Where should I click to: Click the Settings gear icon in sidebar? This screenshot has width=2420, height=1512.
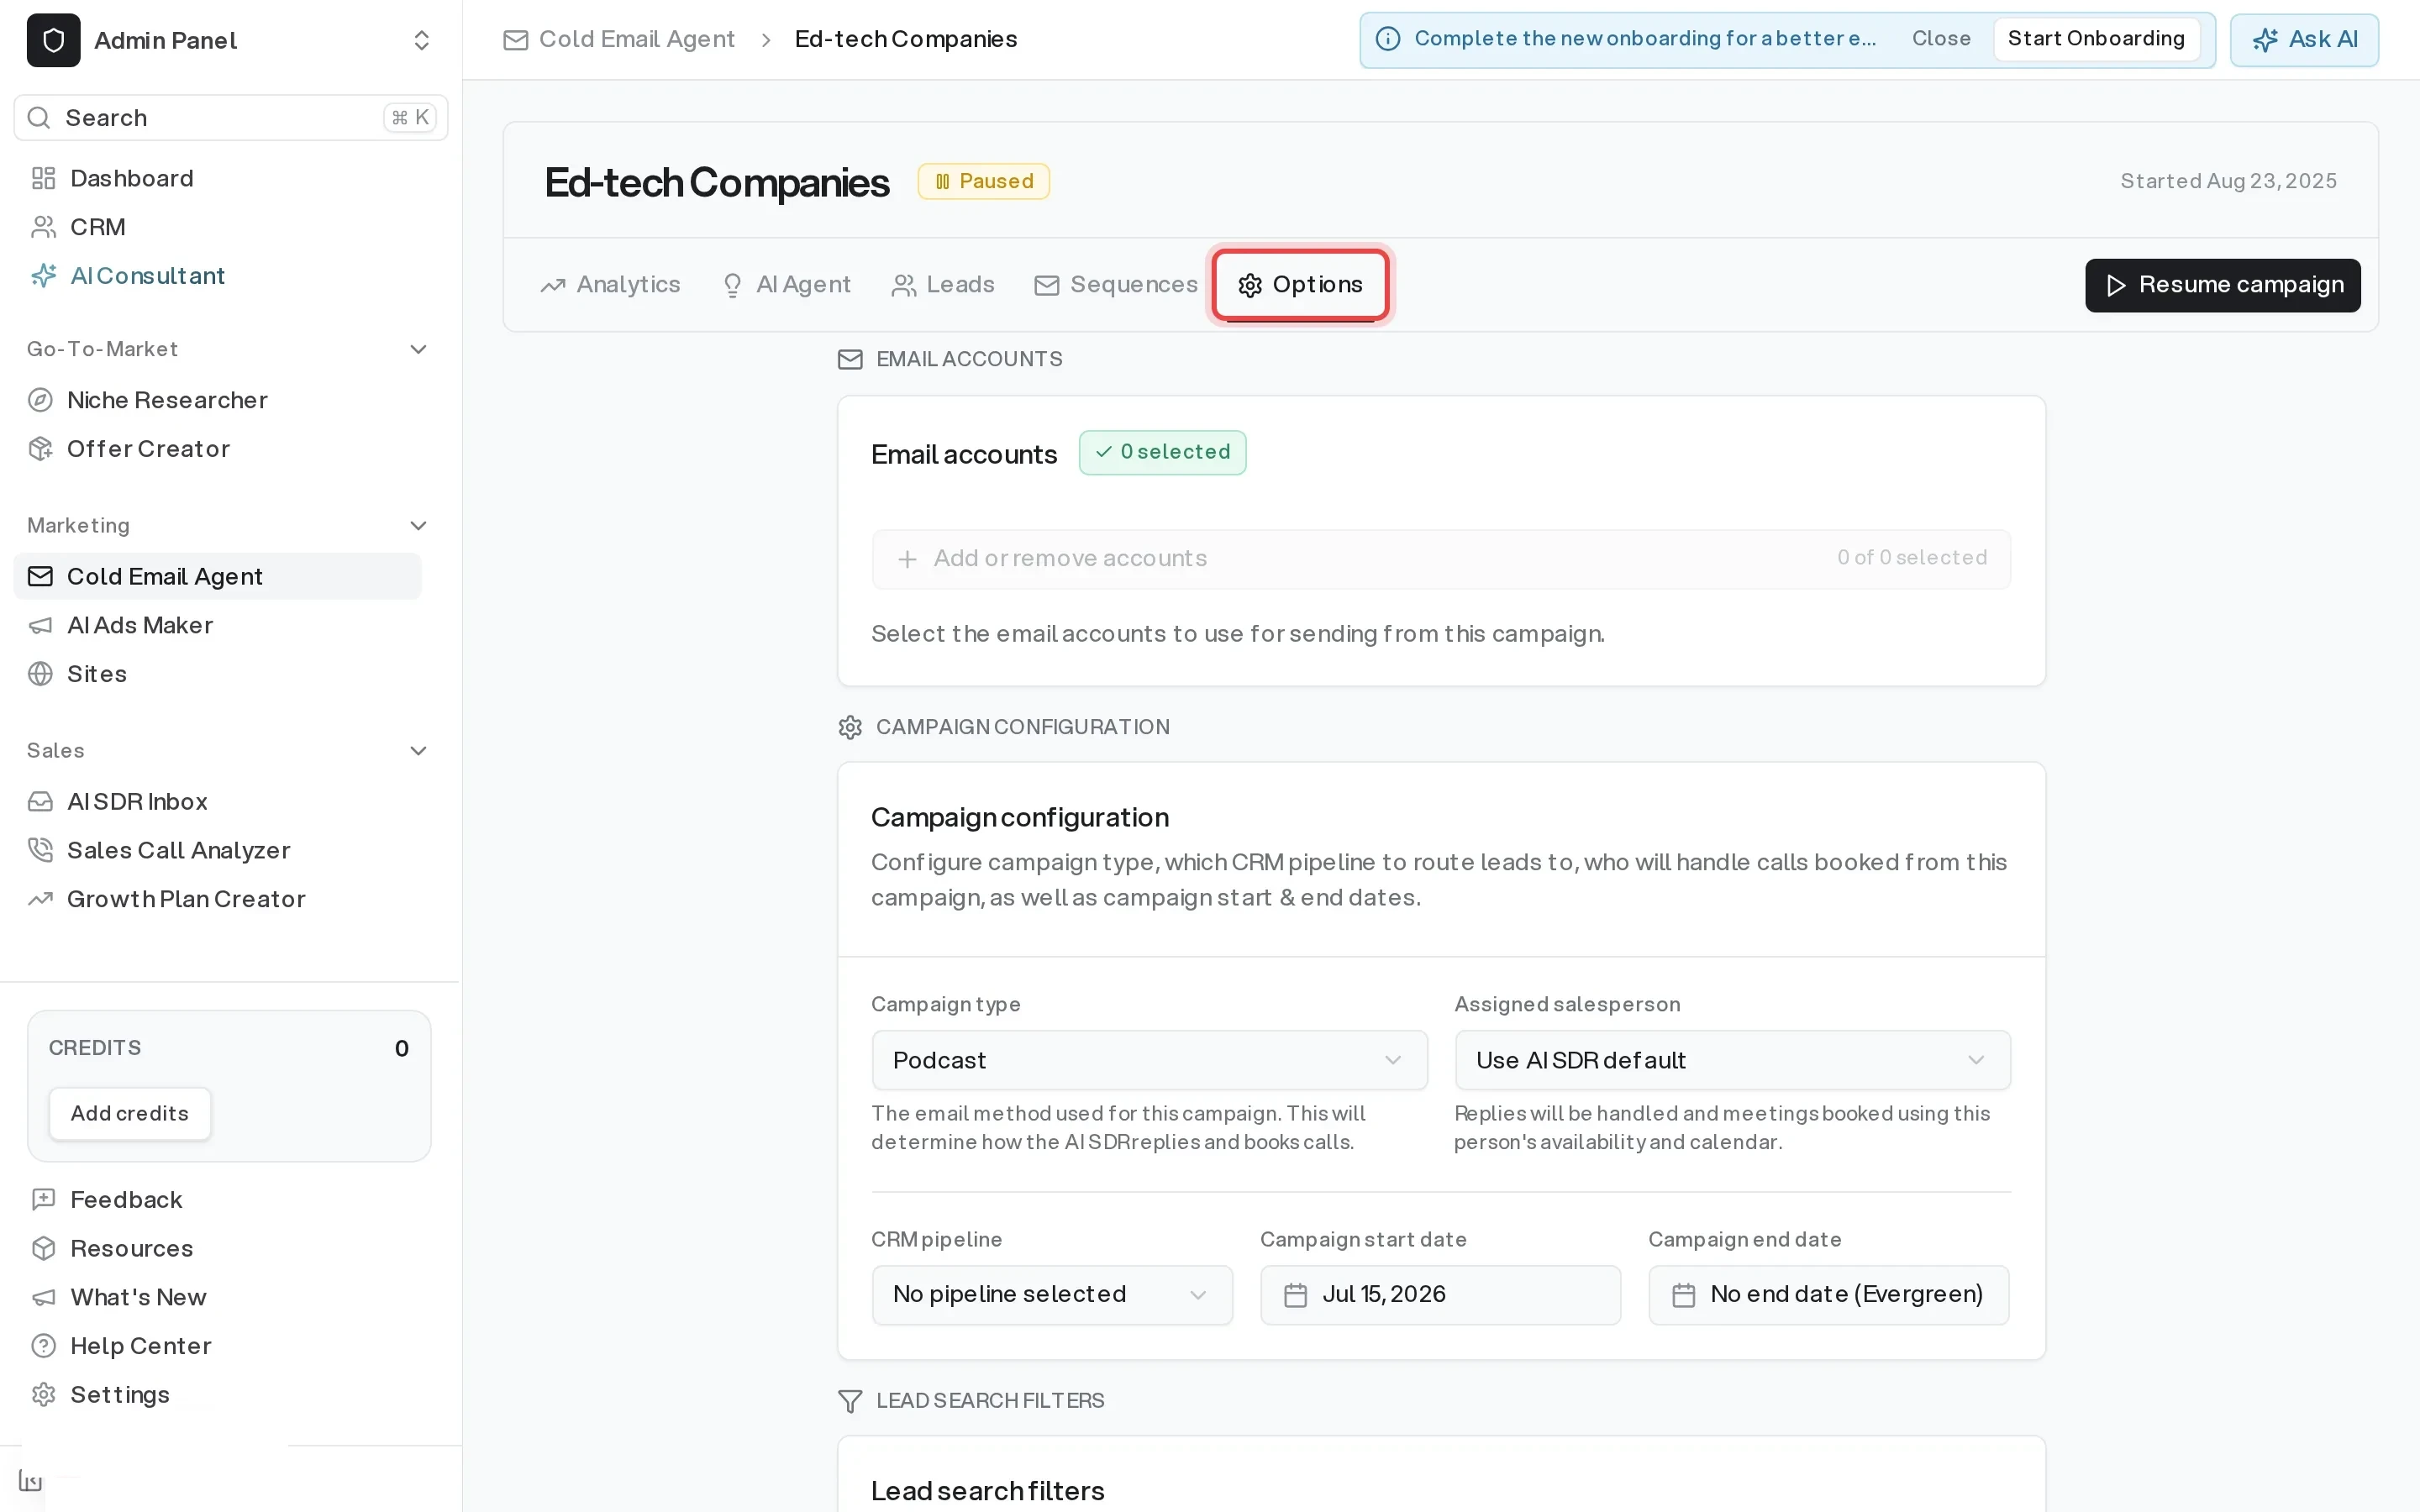click(x=43, y=1395)
